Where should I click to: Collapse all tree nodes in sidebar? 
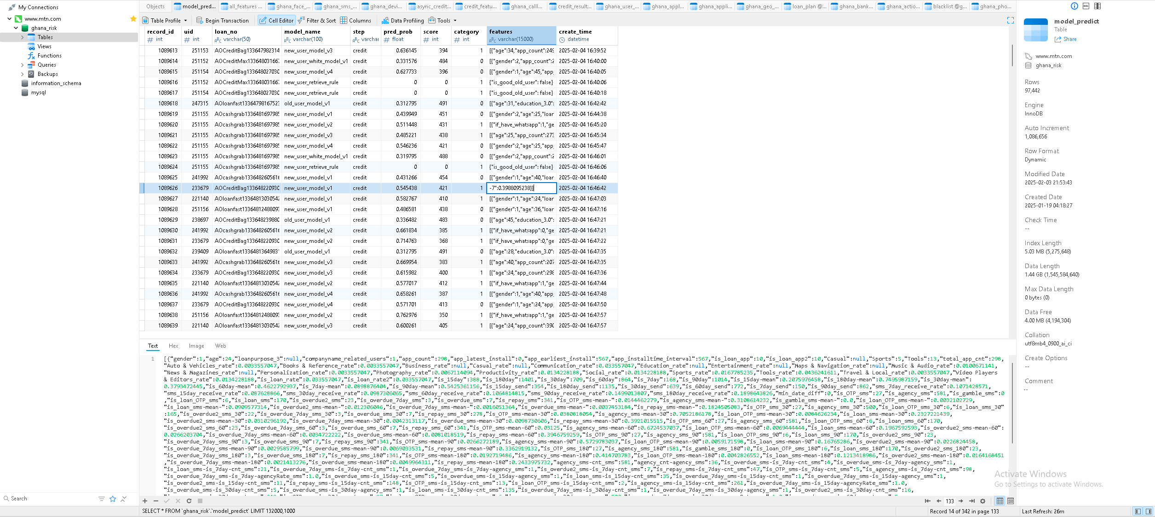coord(123,499)
